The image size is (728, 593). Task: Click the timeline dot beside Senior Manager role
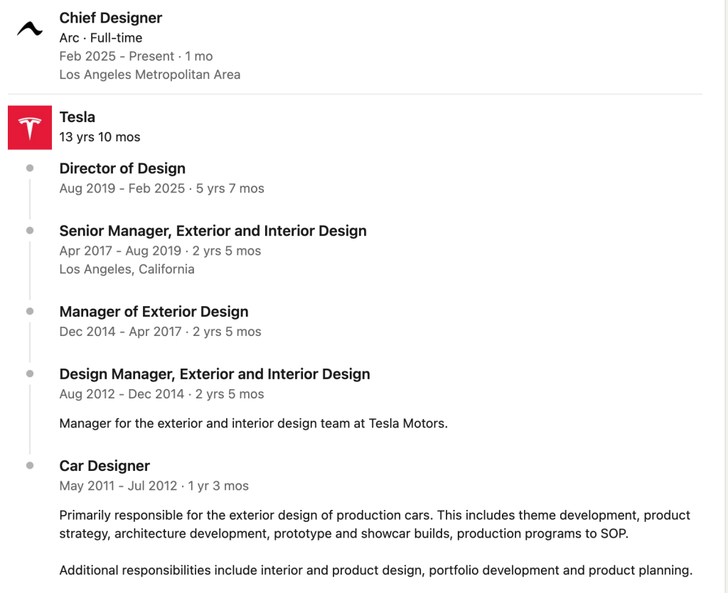(x=30, y=231)
